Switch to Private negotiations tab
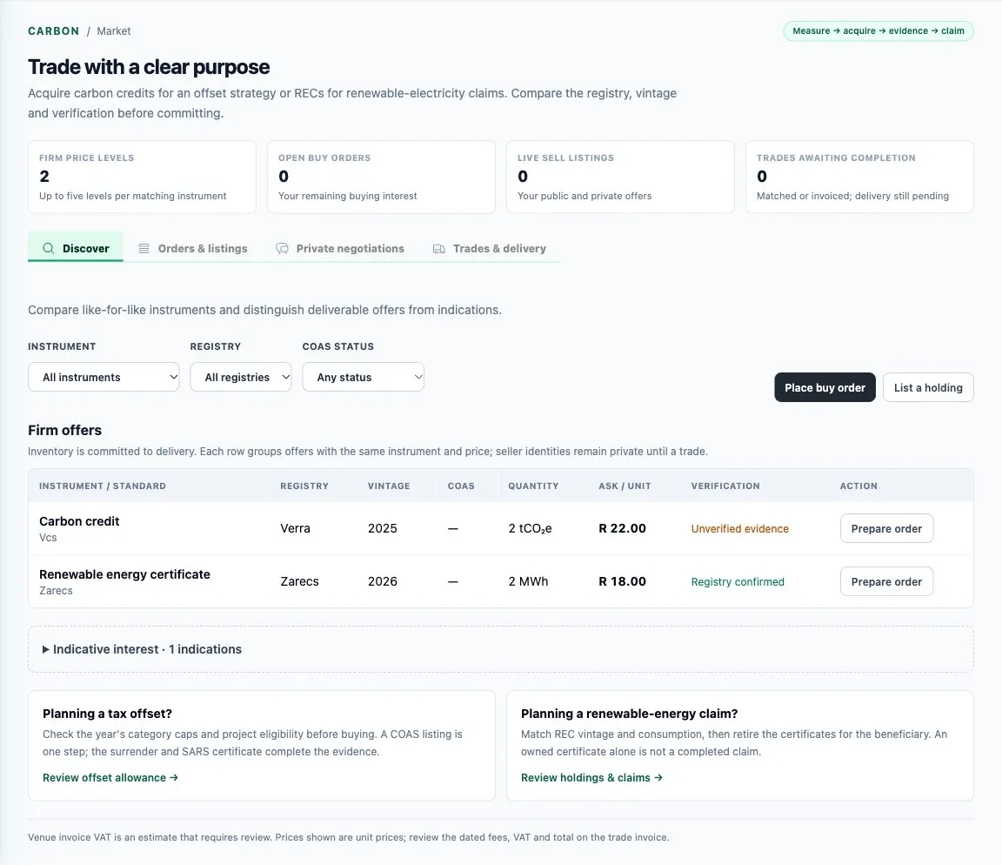This screenshot has width=1002, height=865. tap(340, 248)
